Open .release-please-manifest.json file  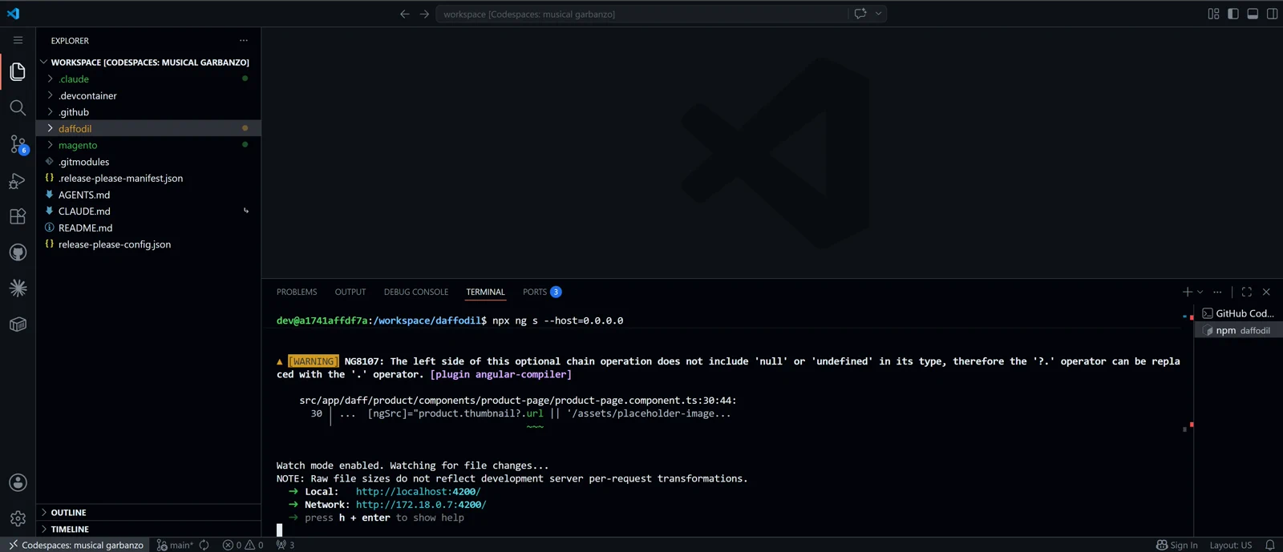pyautogui.click(x=148, y=178)
